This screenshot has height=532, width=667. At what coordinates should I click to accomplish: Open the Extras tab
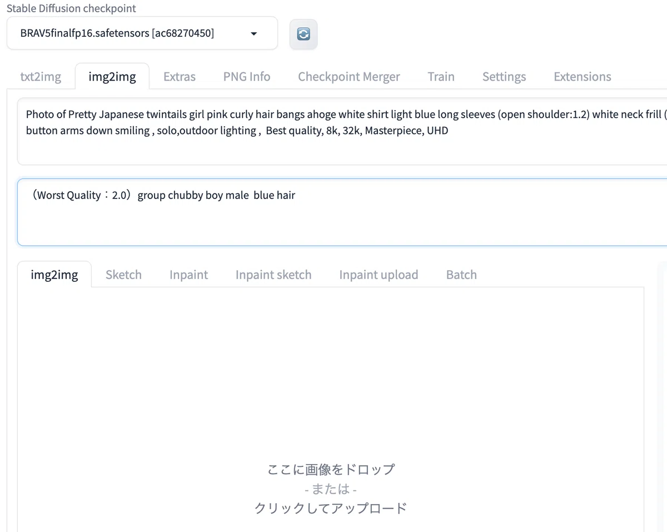tap(180, 77)
